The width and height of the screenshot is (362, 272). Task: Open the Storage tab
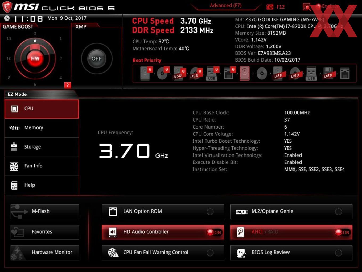tap(42, 147)
